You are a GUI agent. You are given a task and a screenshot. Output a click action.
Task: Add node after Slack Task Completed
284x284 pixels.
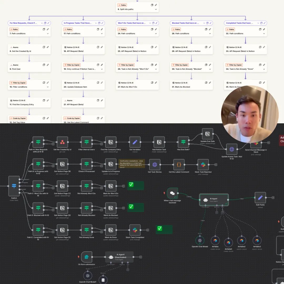tap(148, 230)
